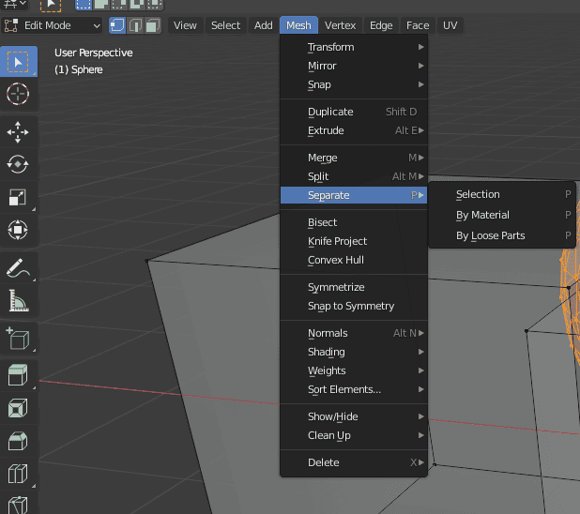This screenshot has width=580, height=514.
Task: Open the Edit Mode dropdown
Action: (52, 25)
